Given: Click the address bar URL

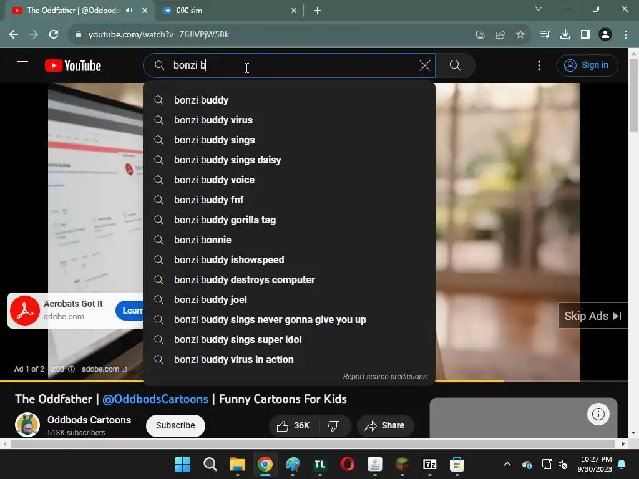Looking at the screenshot, I should (x=159, y=35).
